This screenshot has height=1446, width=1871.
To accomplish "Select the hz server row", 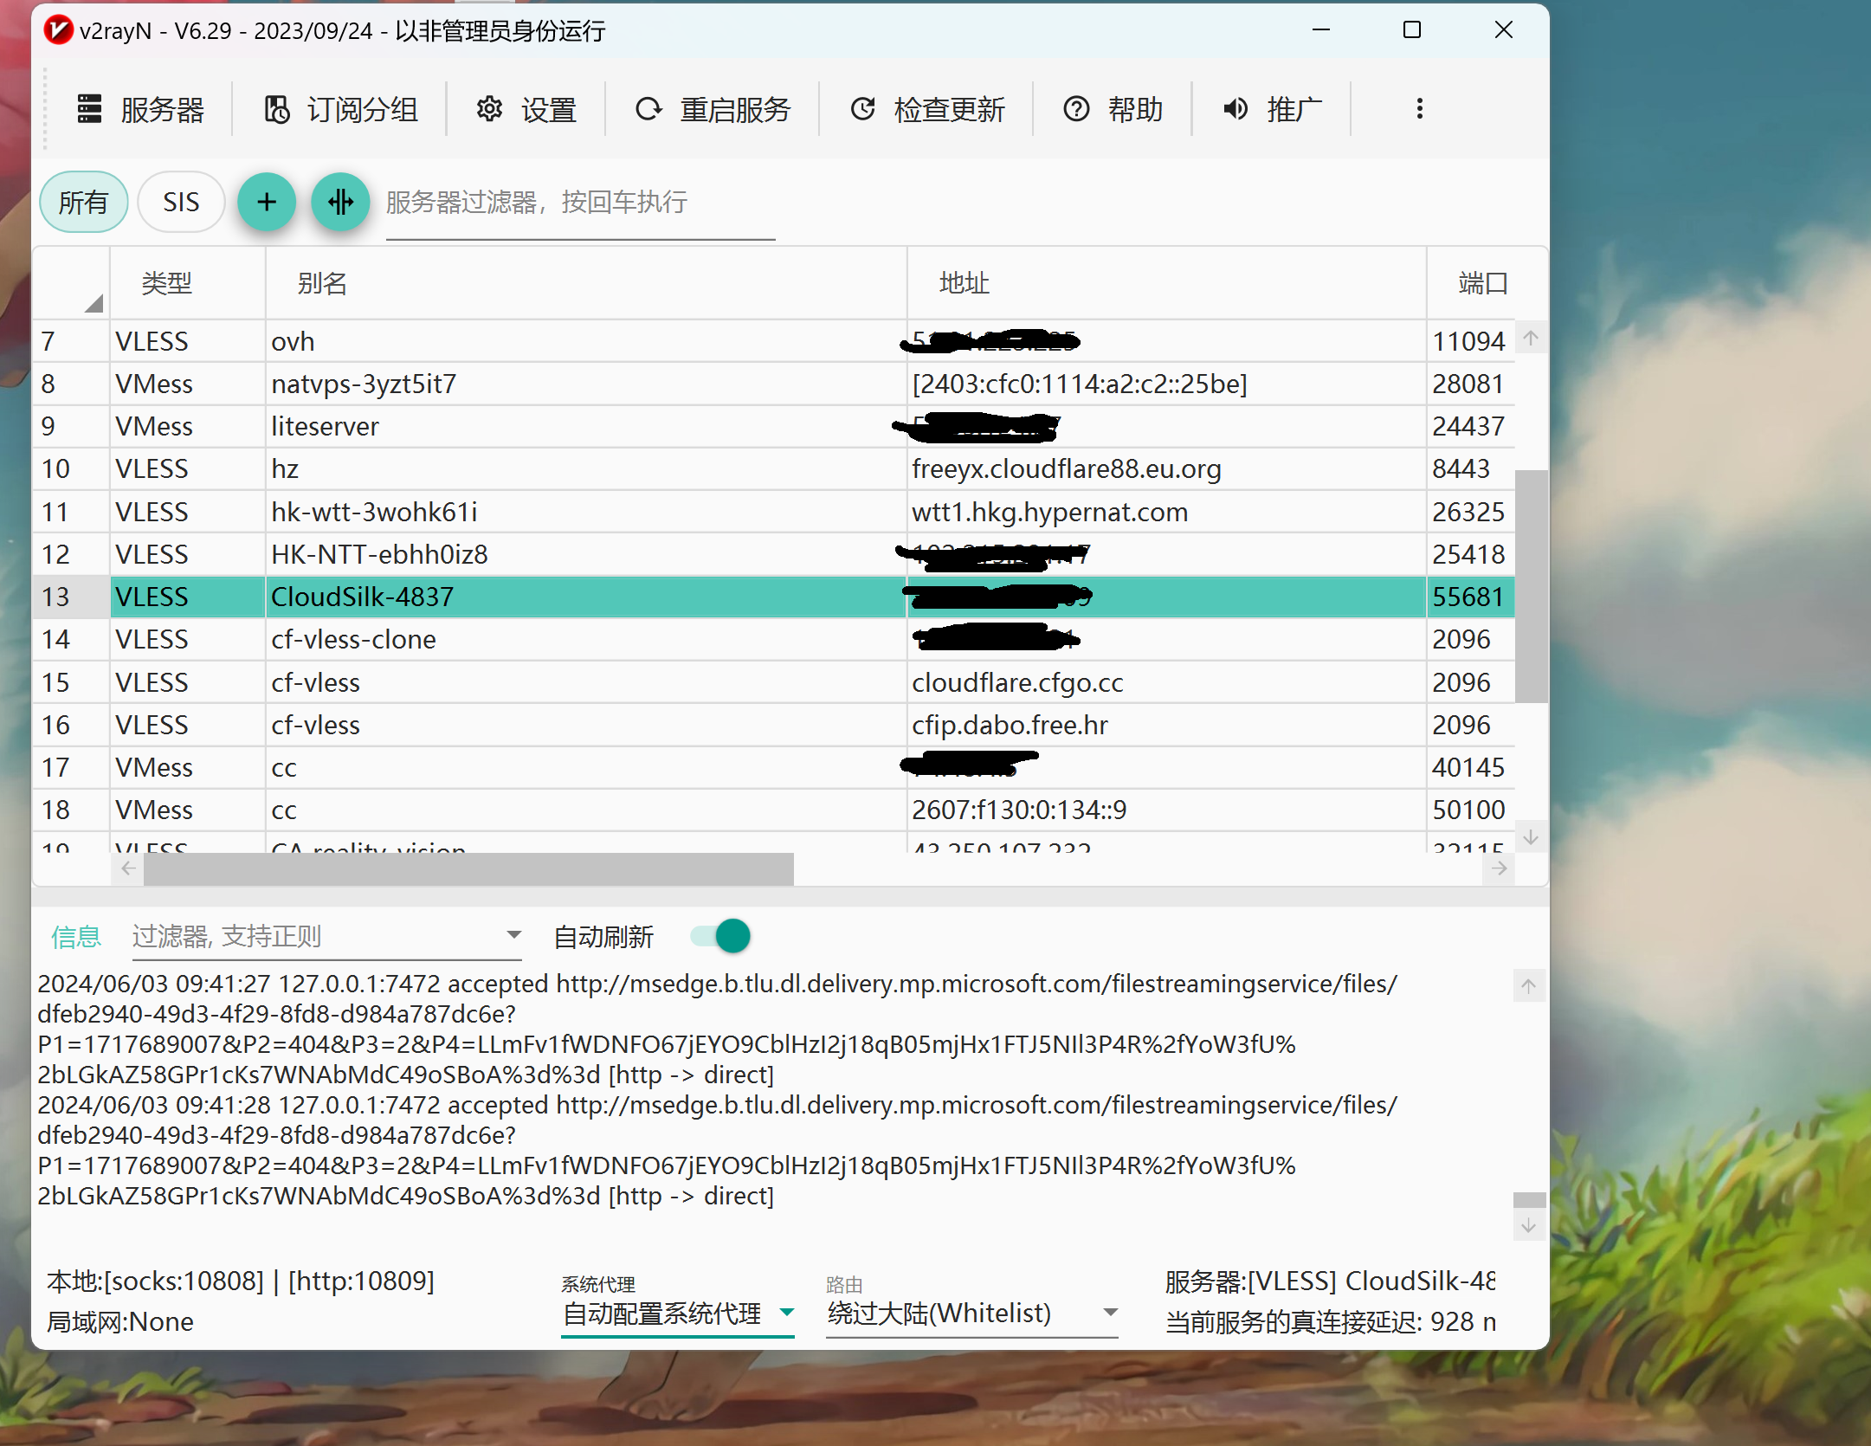I will click(x=773, y=468).
